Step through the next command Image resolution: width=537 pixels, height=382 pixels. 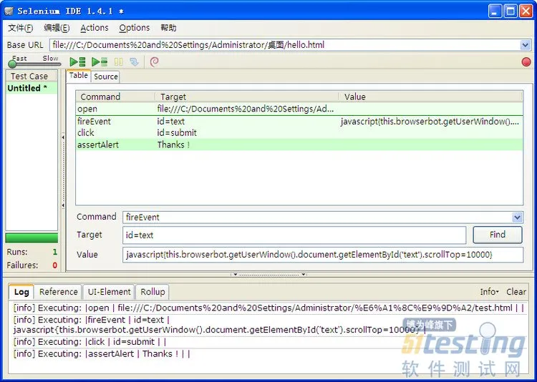pos(134,62)
